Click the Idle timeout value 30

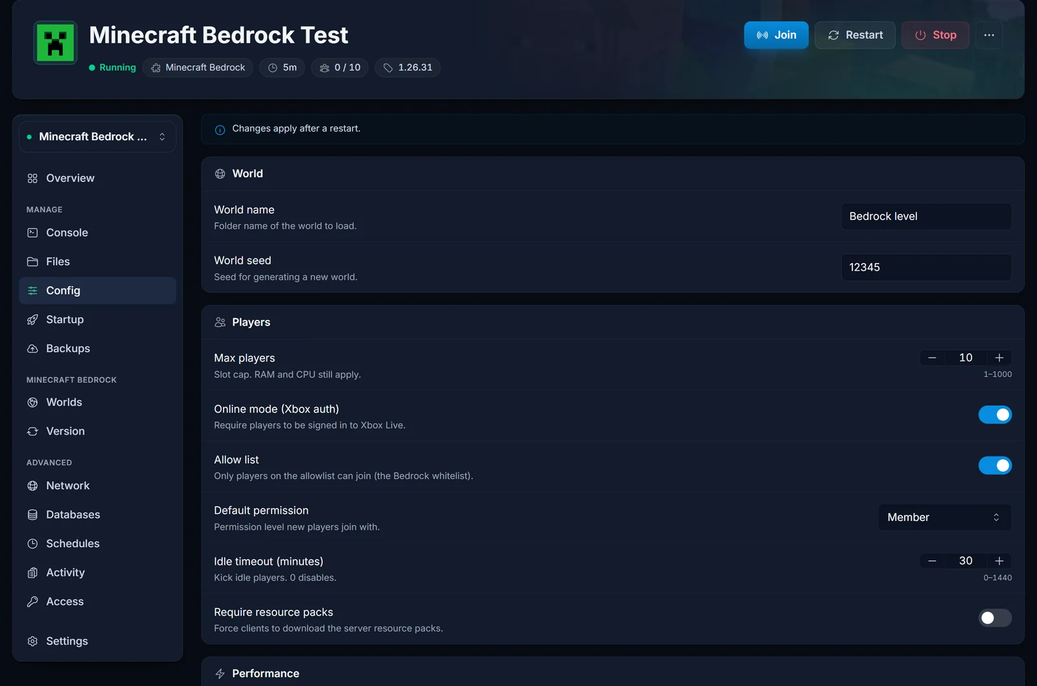(966, 561)
